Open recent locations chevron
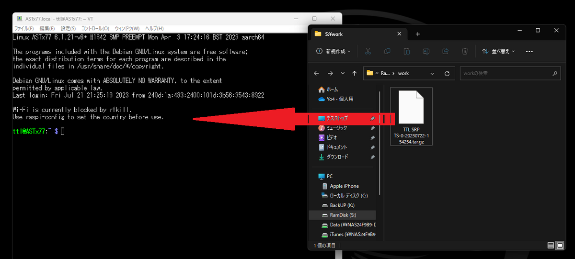This screenshot has height=259, width=575. [343, 73]
